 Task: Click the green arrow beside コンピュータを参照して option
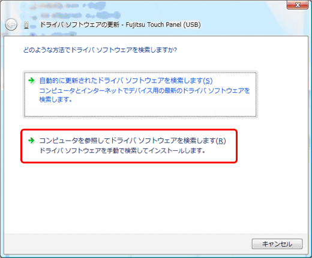tap(31, 141)
